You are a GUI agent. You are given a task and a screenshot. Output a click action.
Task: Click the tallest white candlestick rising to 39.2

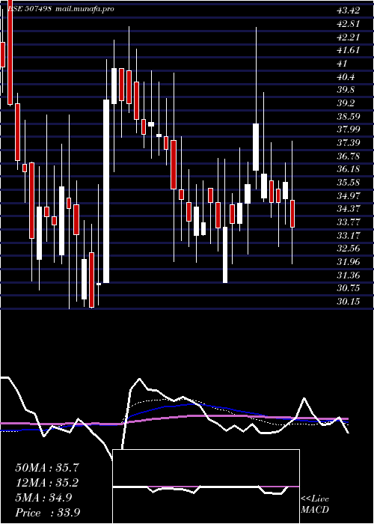pos(106,191)
